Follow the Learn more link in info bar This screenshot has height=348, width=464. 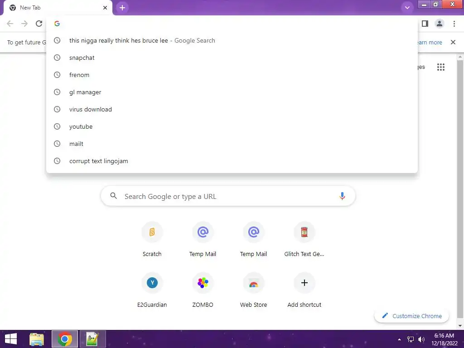point(430,42)
